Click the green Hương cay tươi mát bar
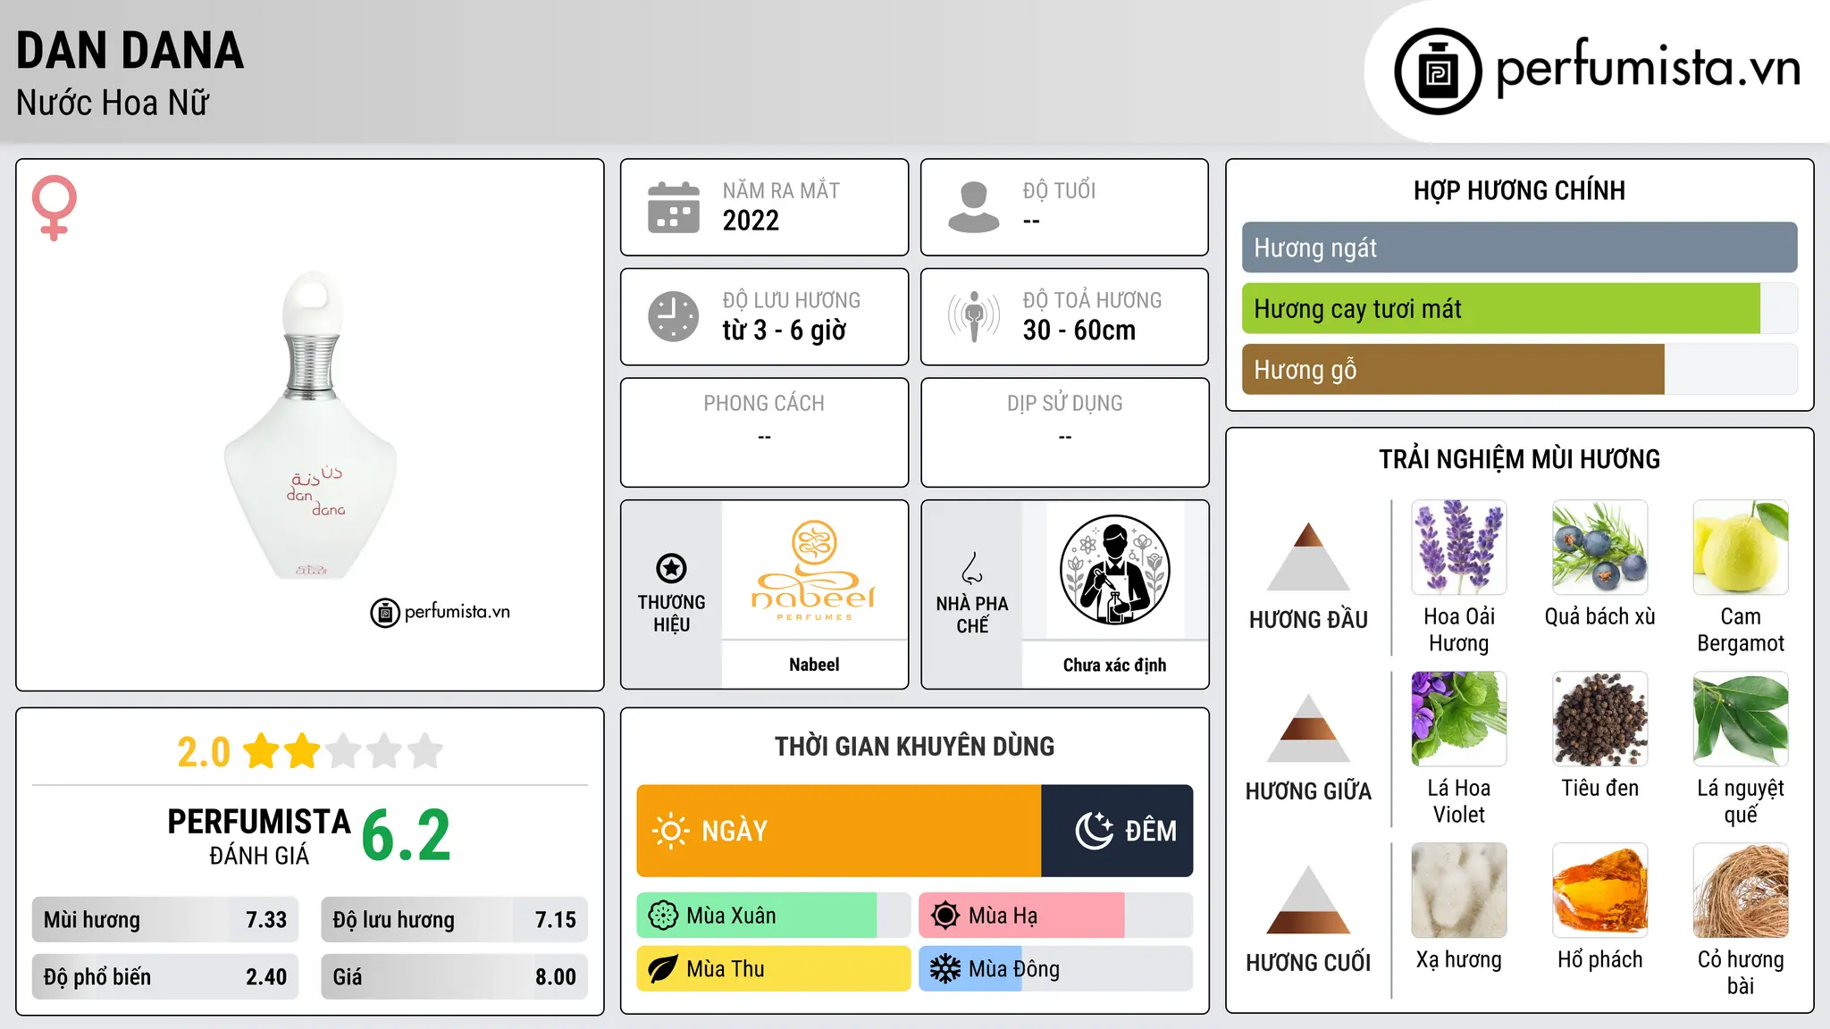Viewport: 1830px width, 1029px height. click(x=1501, y=308)
